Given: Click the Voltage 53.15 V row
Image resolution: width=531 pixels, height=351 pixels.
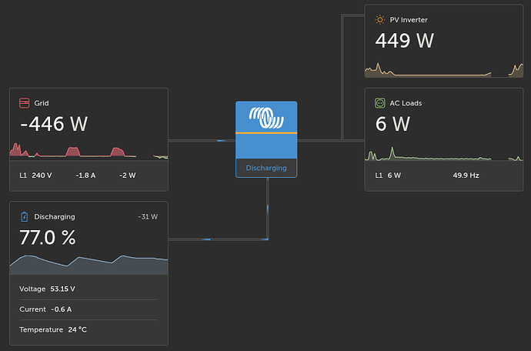Looking at the screenshot, I should click(x=88, y=289).
